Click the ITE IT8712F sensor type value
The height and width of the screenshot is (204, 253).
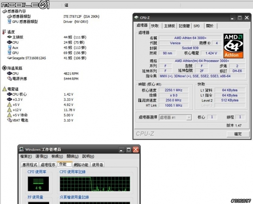[x=81, y=17]
